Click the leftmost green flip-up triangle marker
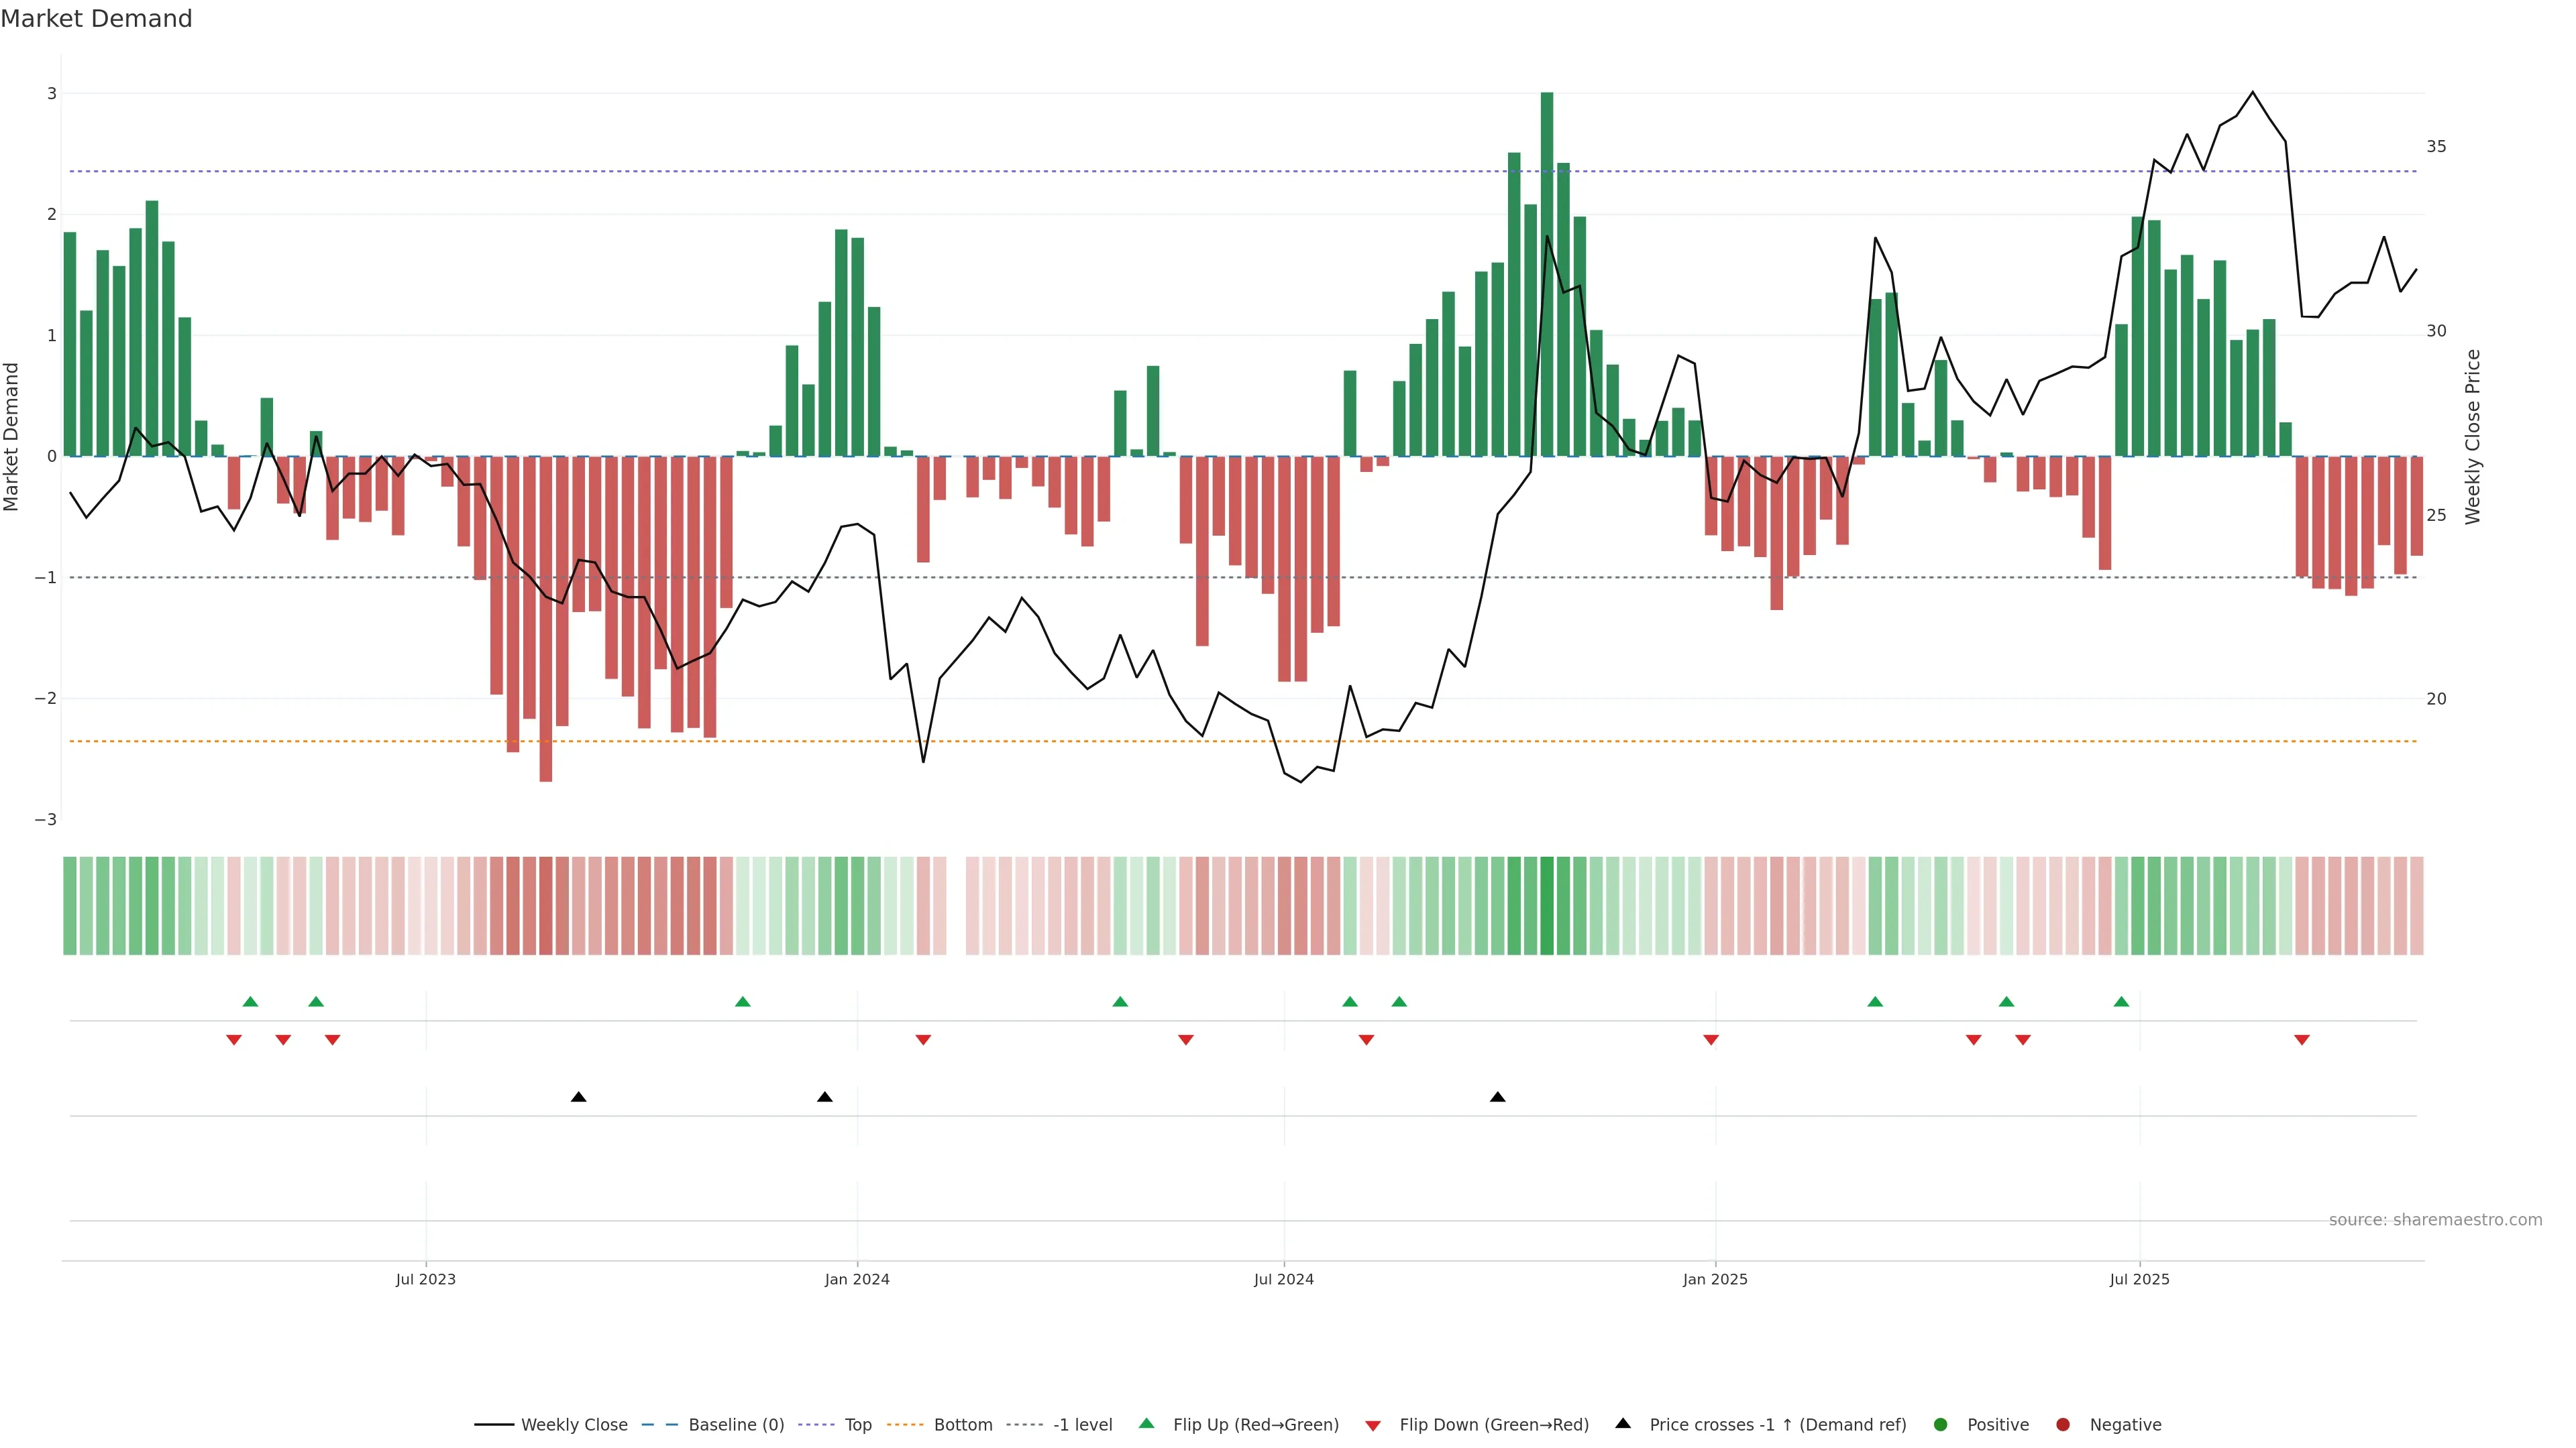This screenshot has height=1448, width=2576. coord(251,1002)
